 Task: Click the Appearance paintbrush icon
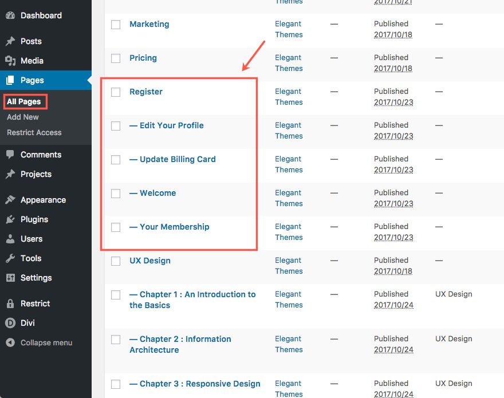coord(10,200)
